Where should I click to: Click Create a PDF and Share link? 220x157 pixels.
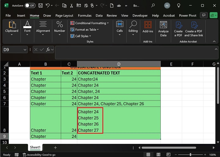[x=194, y=29]
